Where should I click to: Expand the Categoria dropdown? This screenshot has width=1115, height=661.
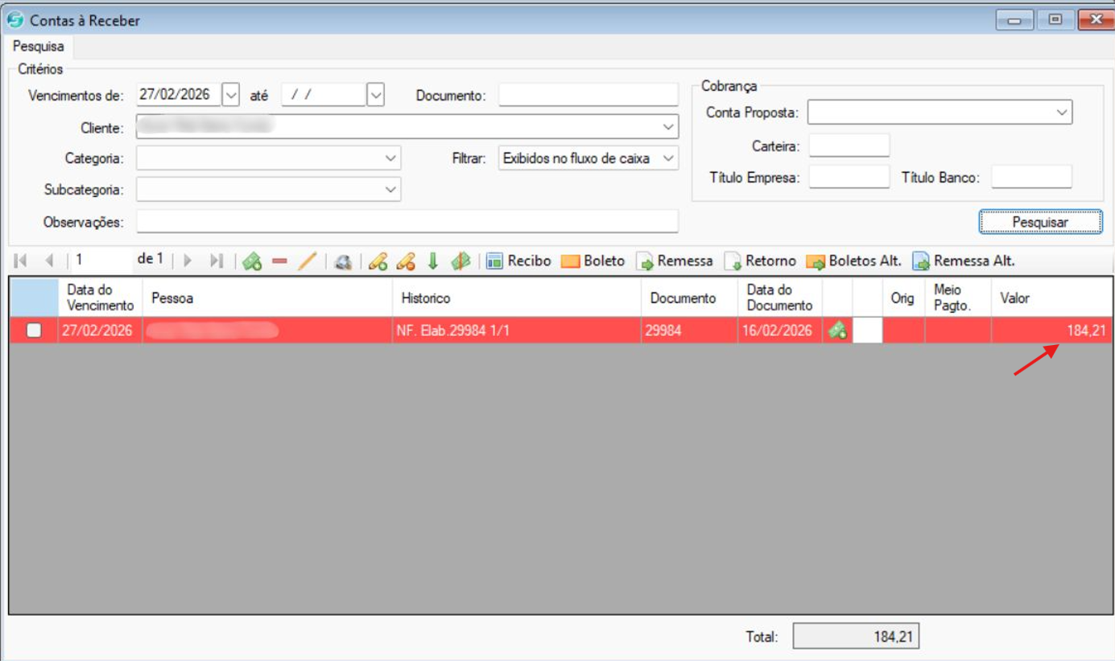(390, 158)
